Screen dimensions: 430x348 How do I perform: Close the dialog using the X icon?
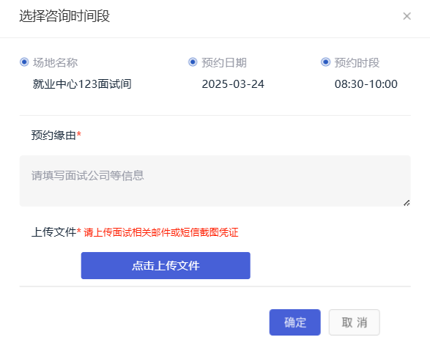point(407,16)
